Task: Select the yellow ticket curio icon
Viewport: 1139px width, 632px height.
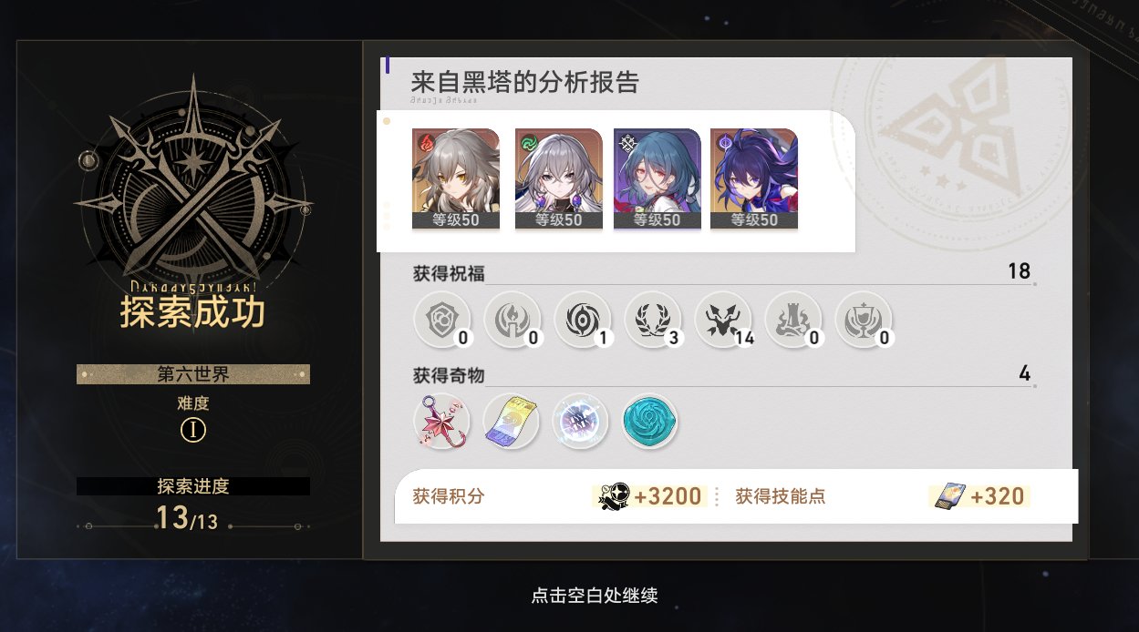Action: [x=513, y=422]
